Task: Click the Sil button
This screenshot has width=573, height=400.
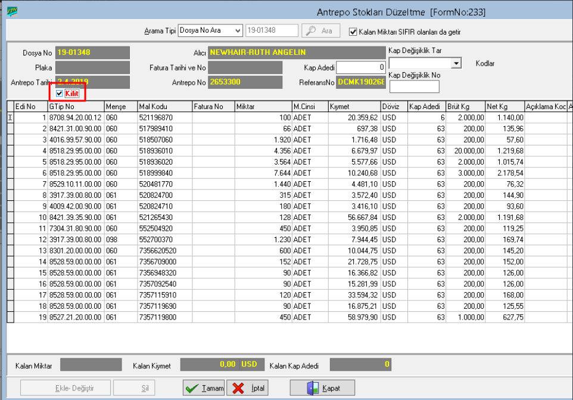Action: click(134, 388)
